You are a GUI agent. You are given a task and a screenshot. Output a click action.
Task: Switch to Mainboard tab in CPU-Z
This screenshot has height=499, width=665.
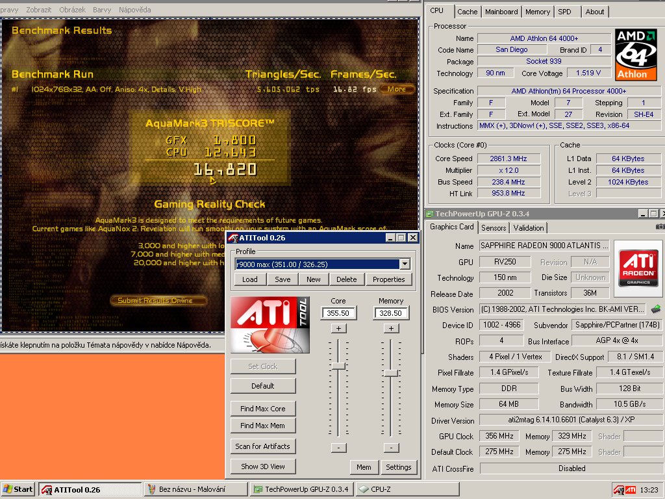pyautogui.click(x=501, y=12)
